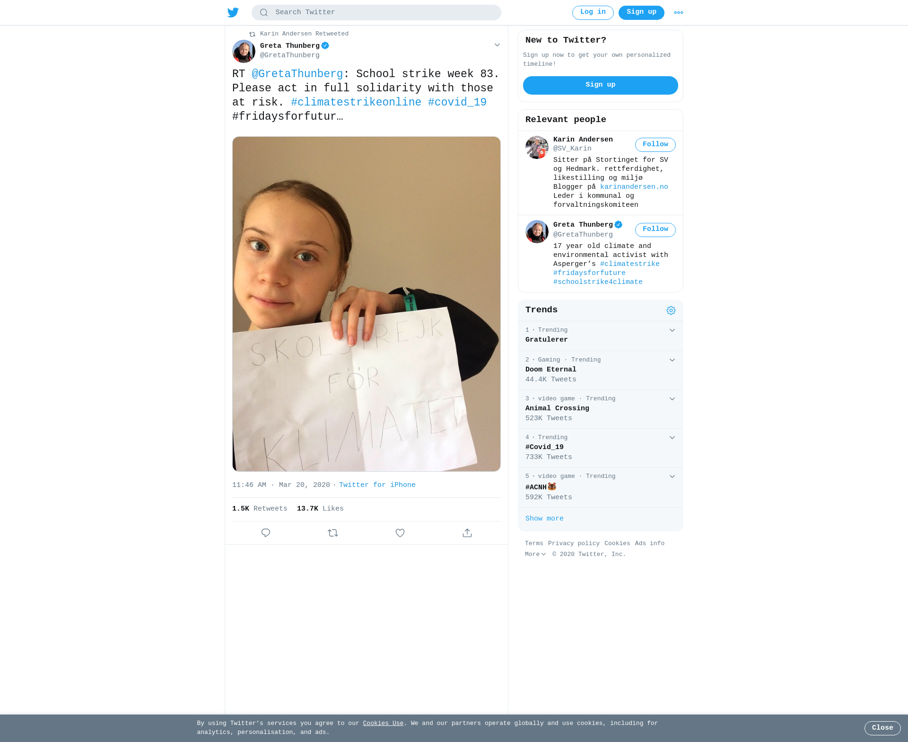
Task: Click the Twitter bird home icon
Action: tap(233, 12)
